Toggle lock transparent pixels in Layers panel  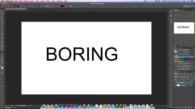point(177,80)
